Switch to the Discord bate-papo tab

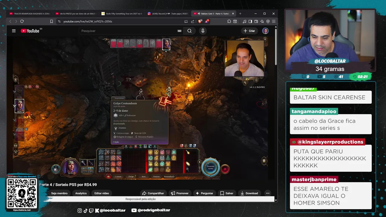coord(168,14)
